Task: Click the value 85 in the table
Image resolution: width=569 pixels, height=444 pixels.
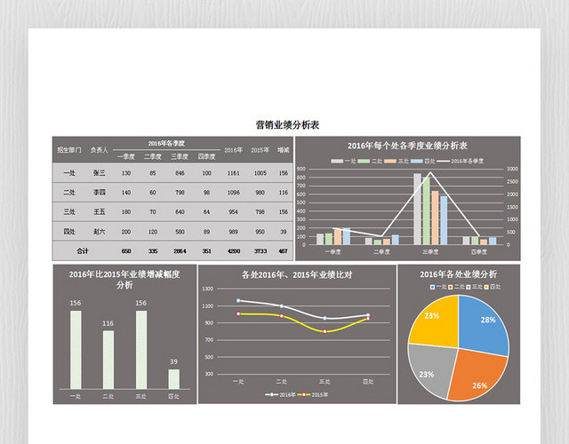Action: [x=153, y=173]
